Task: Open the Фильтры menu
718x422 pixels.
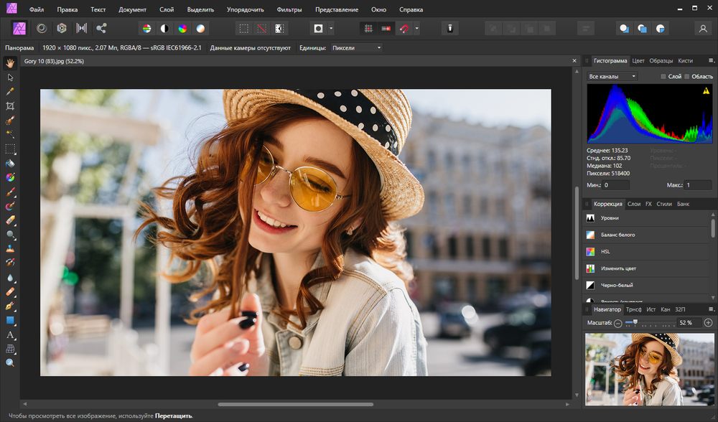Action: [x=288, y=10]
